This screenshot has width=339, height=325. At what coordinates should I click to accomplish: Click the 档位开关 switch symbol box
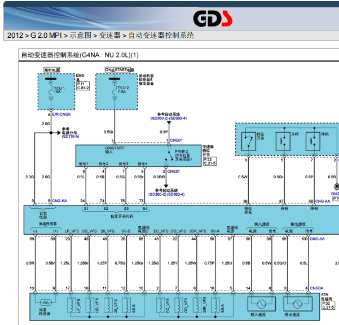click(248, 142)
